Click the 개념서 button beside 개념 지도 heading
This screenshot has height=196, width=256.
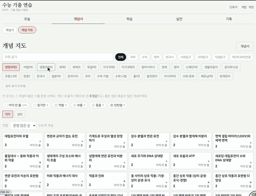point(245,46)
